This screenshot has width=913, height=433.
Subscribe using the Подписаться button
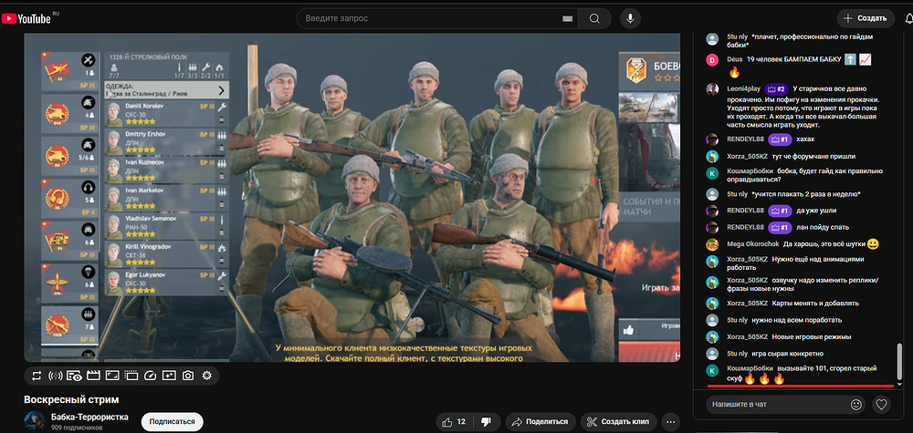tap(172, 421)
